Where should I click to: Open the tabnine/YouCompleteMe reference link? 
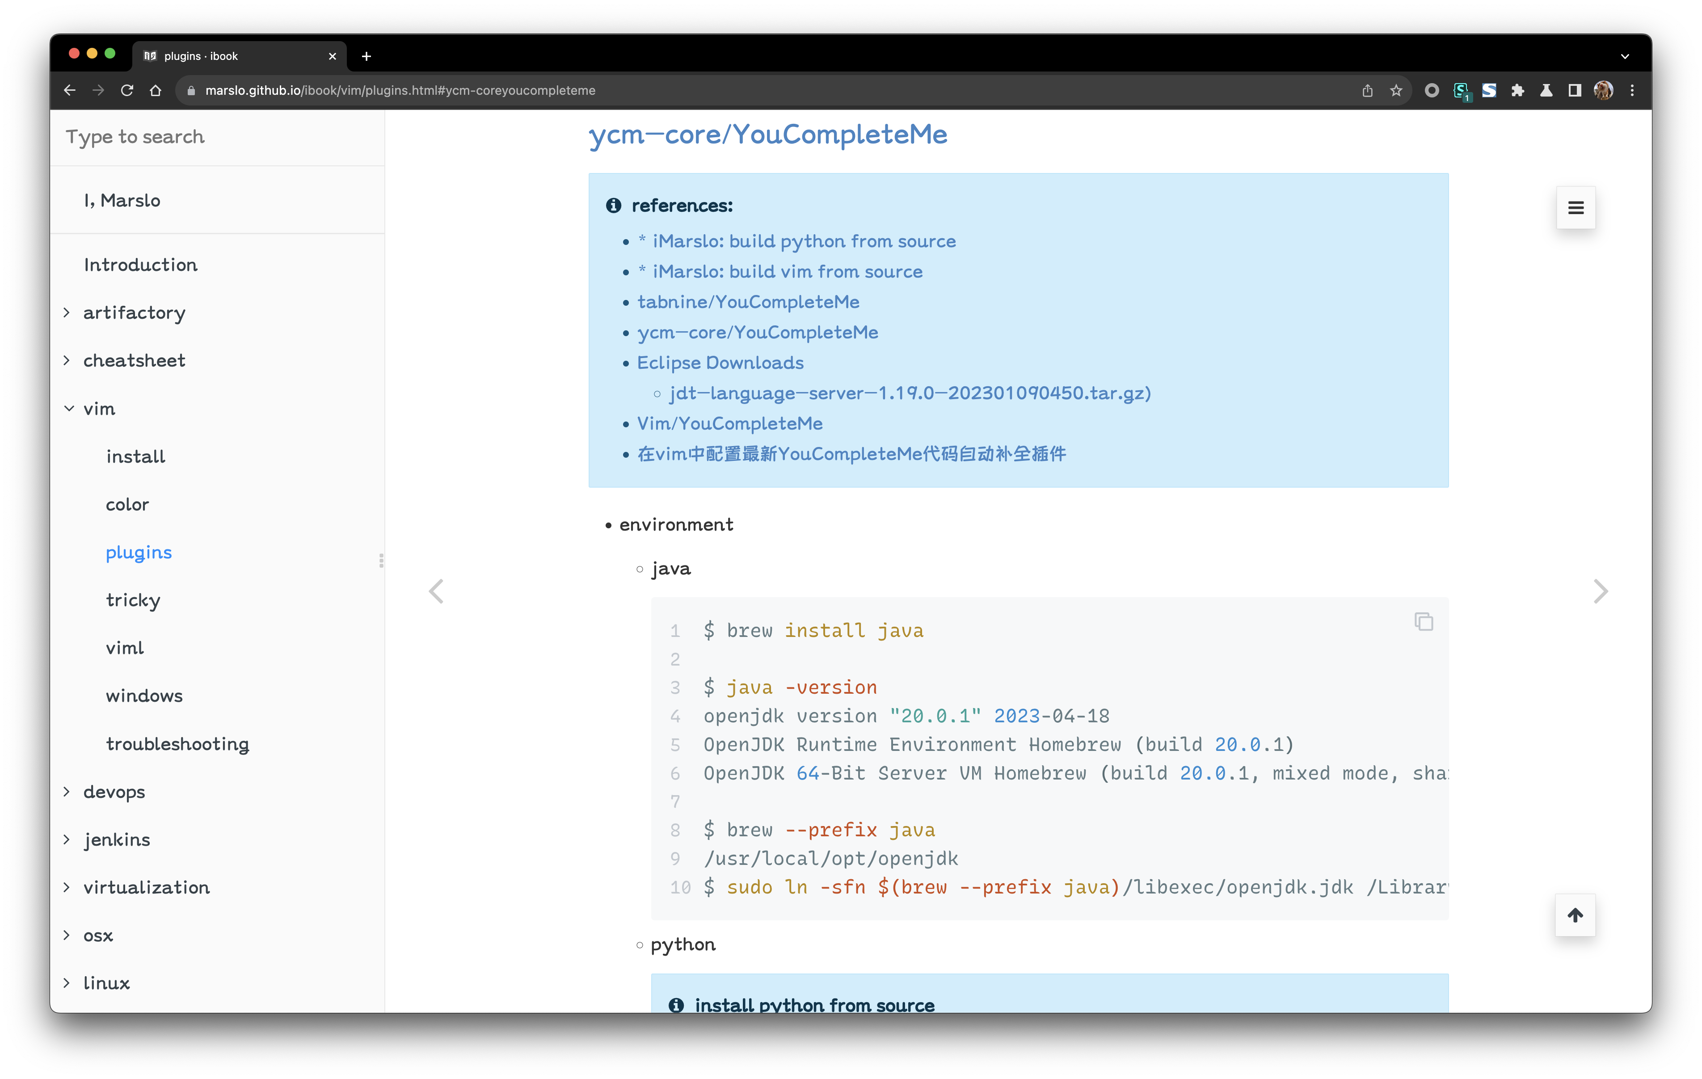(748, 302)
